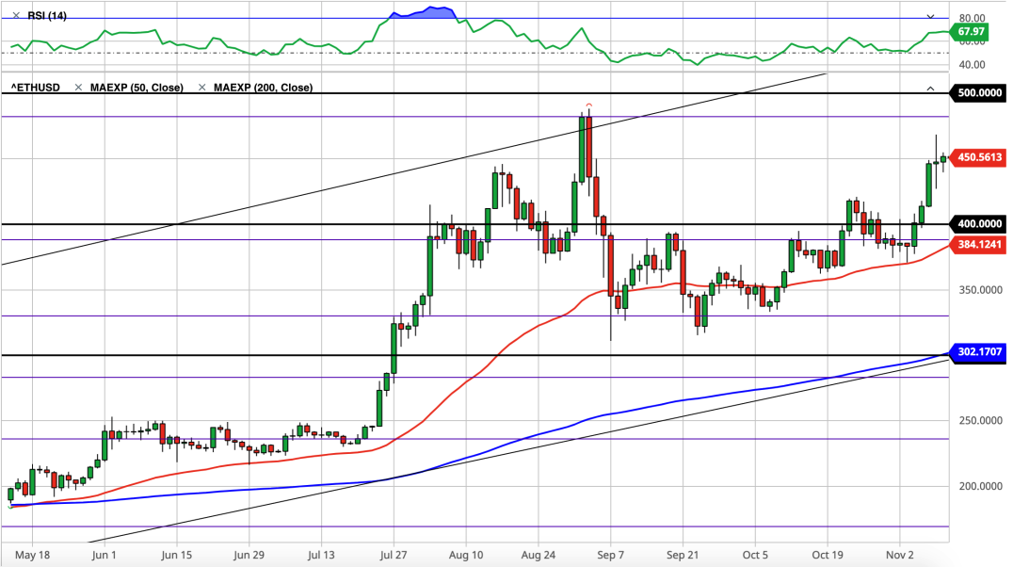Image resolution: width=1013 pixels, height=567 pixels.
Task: Click the RSI 40.00 axis label
Action: click(x=973, y=65)
